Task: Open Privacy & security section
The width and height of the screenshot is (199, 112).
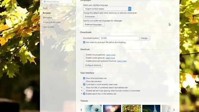Action: [52, 22]
